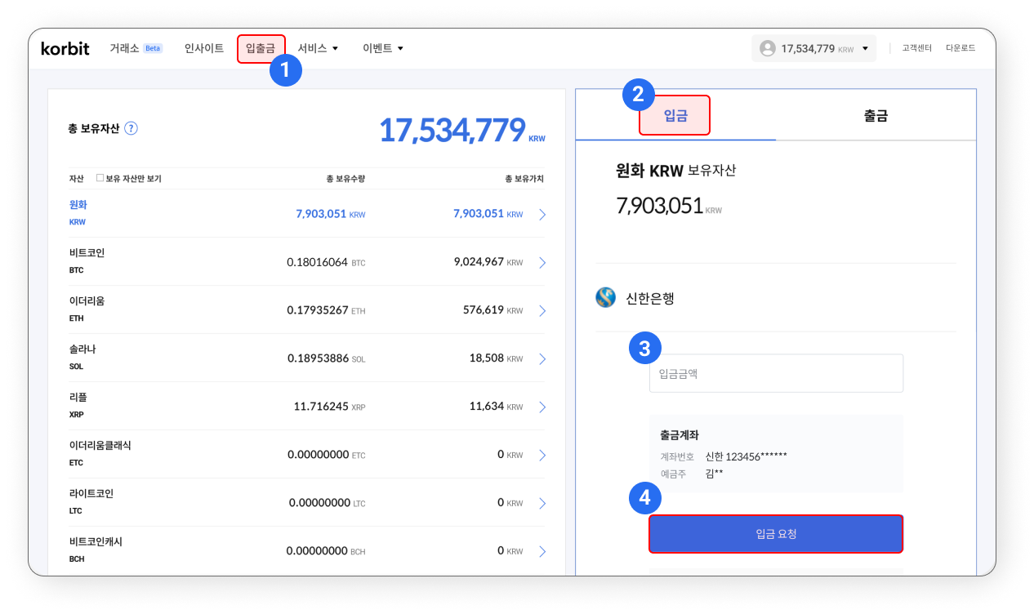
Task: Click the 신한은행 bank logo icon
Action: 605,298
